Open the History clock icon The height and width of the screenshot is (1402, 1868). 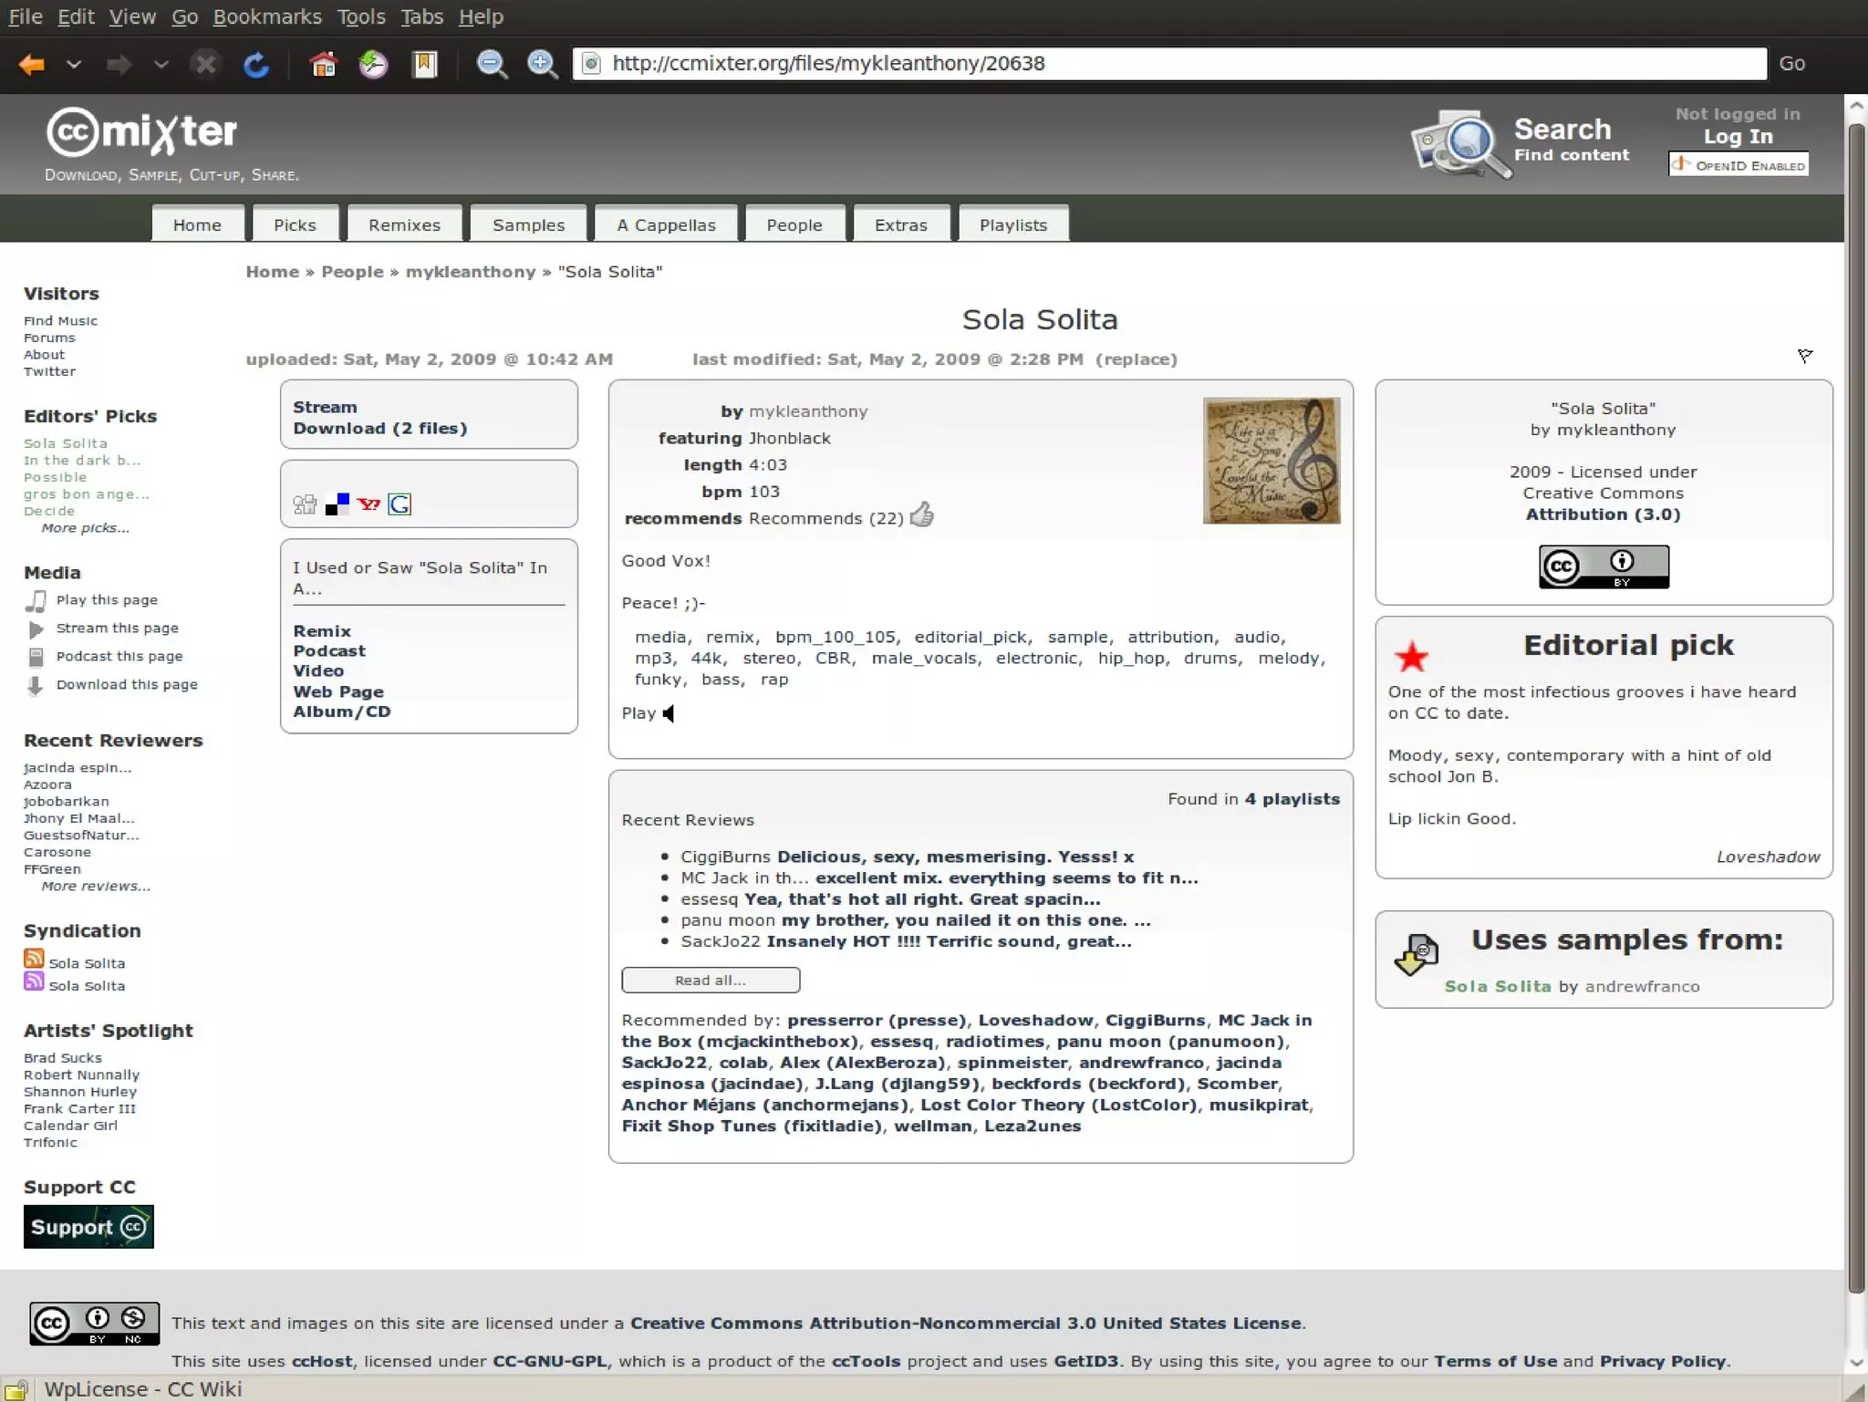pyautogui.click(x=373, y=64)
